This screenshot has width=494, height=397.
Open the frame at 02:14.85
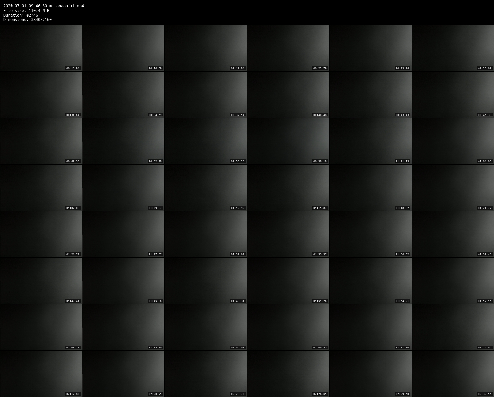[x=453, y=327]
